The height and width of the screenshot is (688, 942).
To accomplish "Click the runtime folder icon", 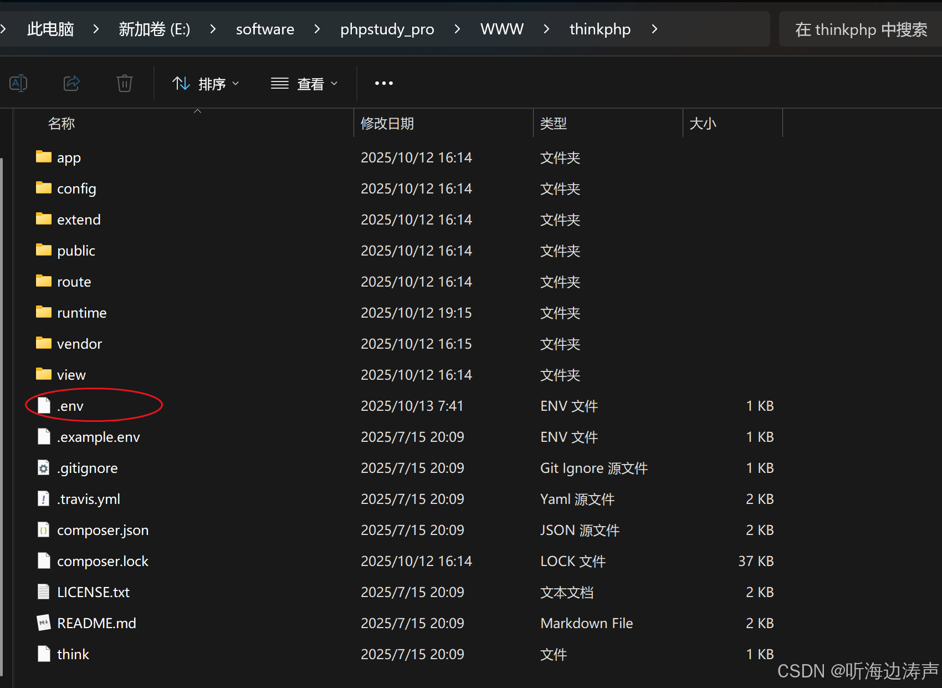I will click(43, 312).
